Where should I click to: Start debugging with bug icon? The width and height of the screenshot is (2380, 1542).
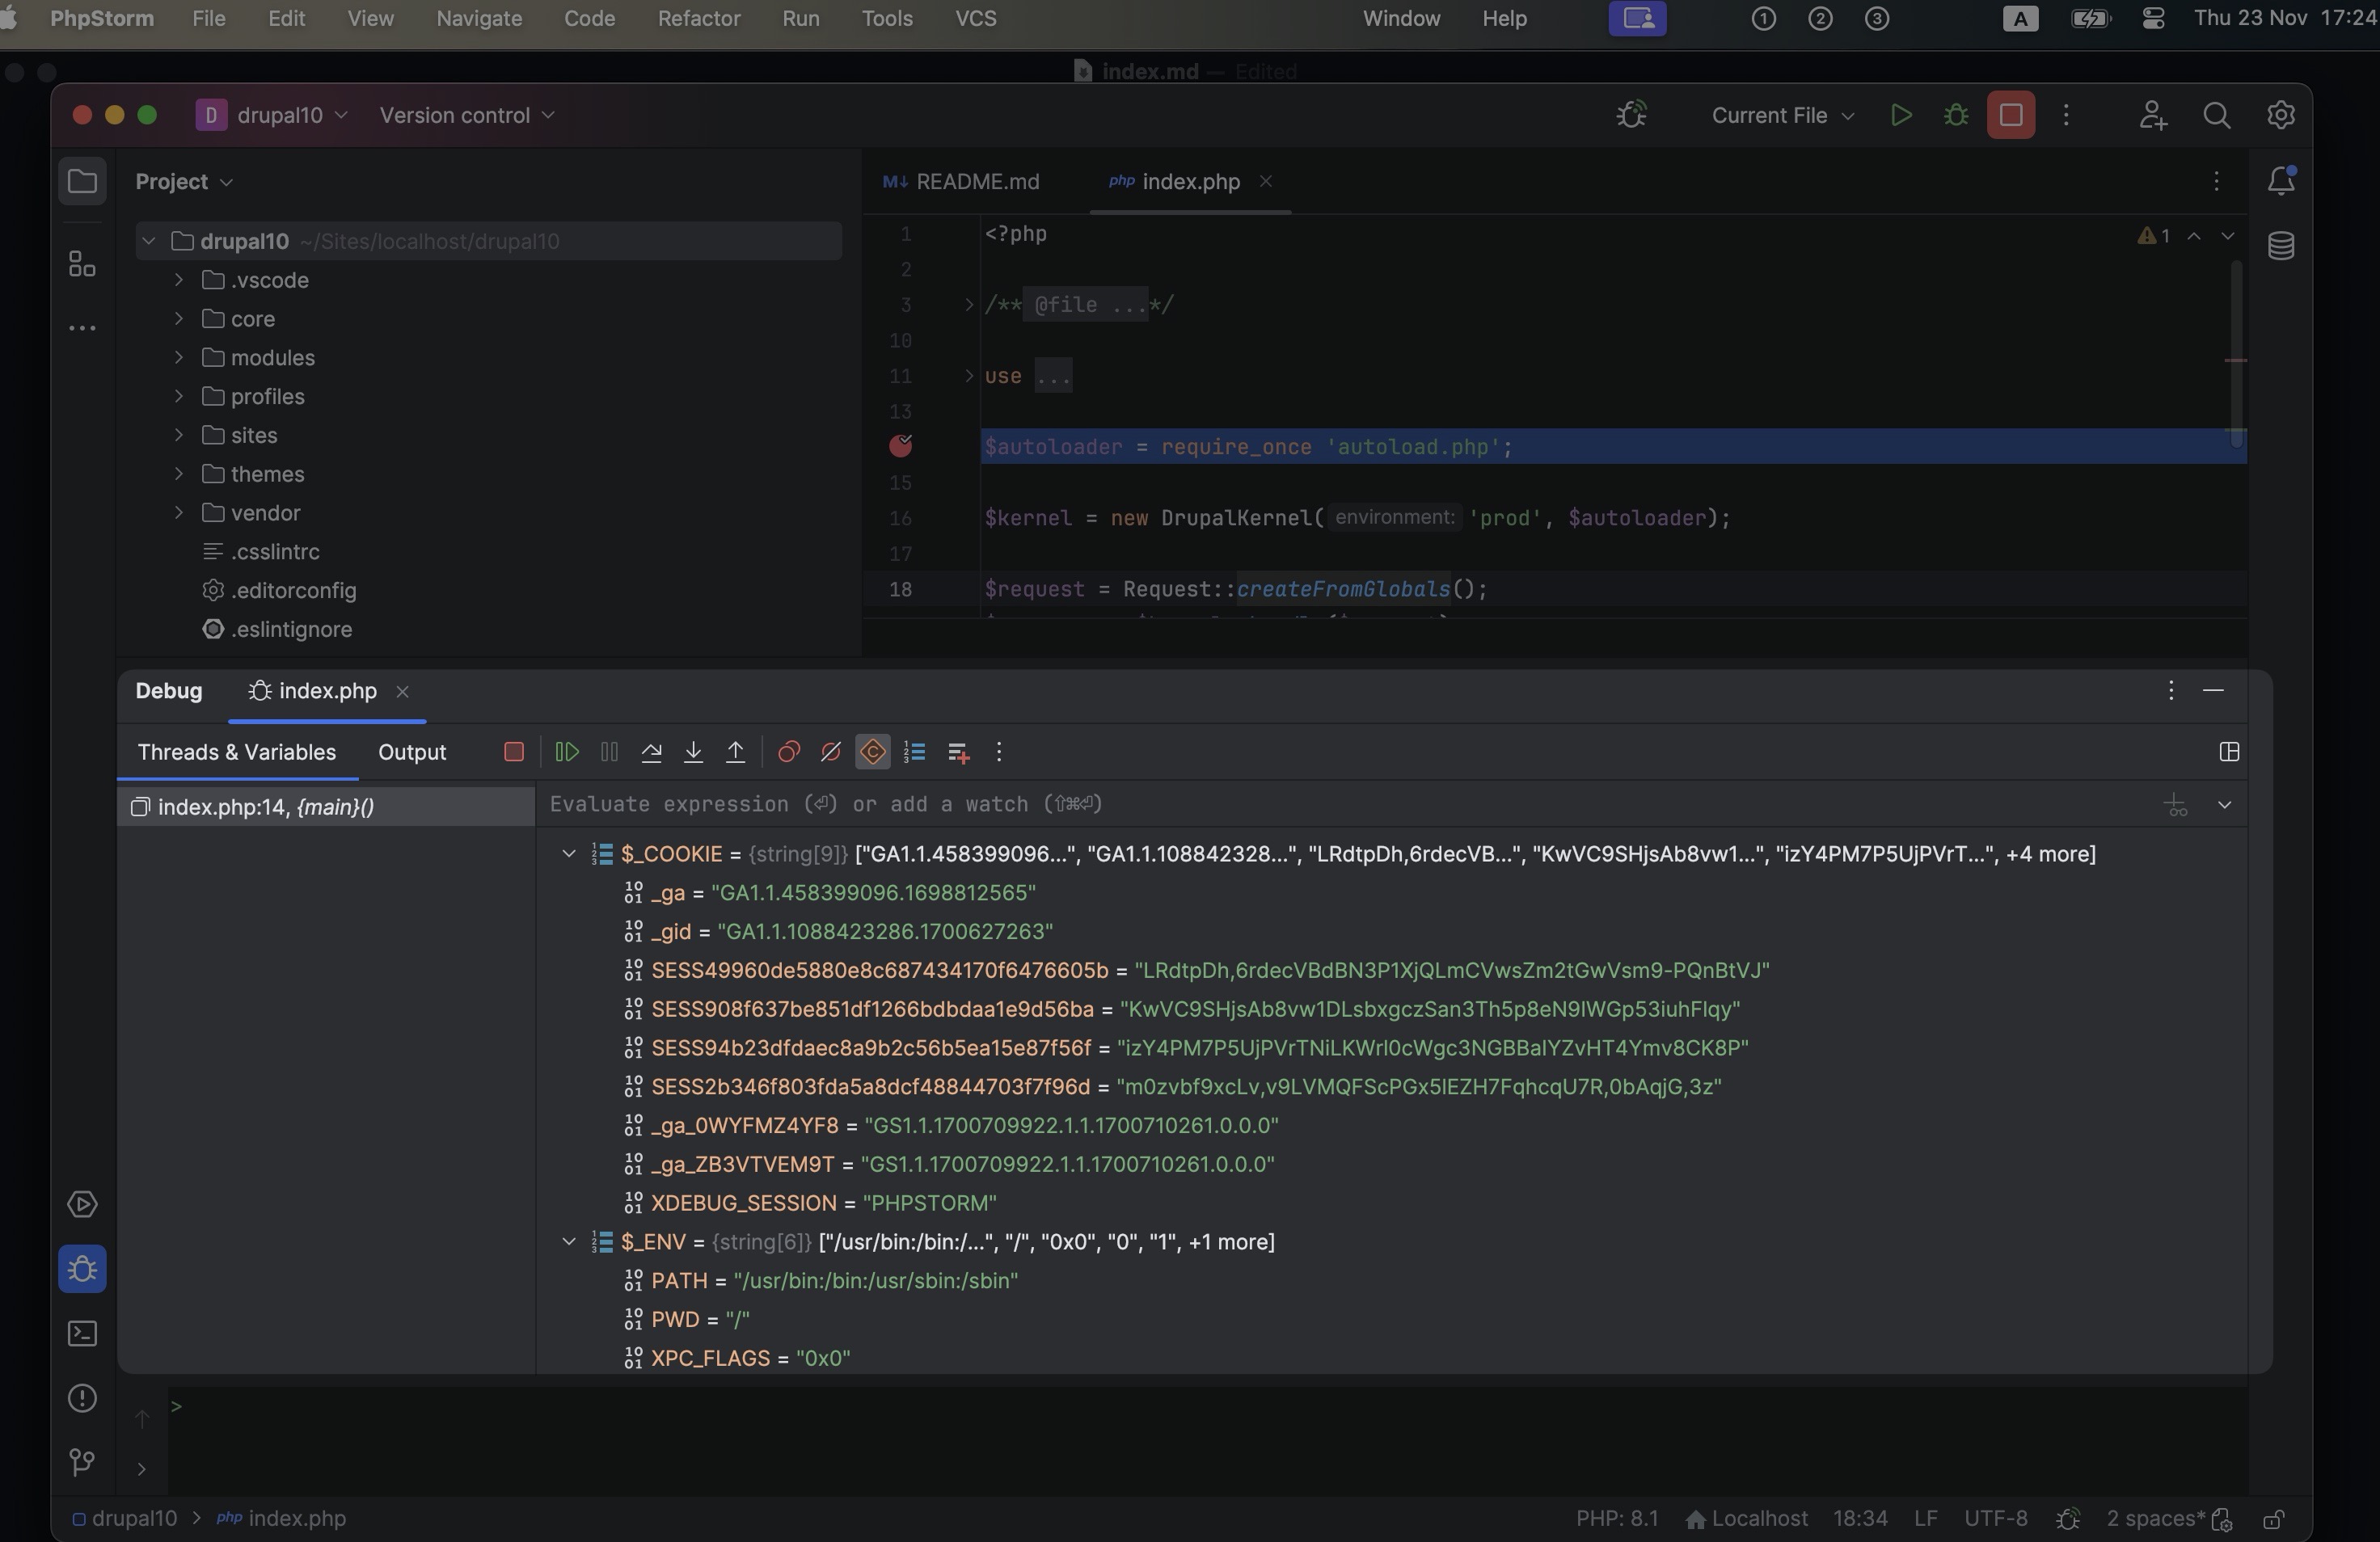coord(1956,115)
